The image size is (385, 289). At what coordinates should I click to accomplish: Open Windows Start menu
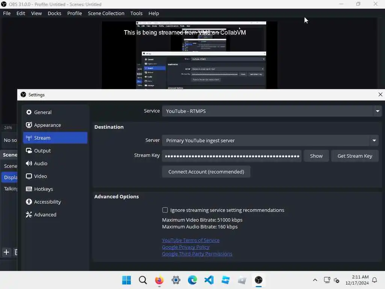point(126,280)
